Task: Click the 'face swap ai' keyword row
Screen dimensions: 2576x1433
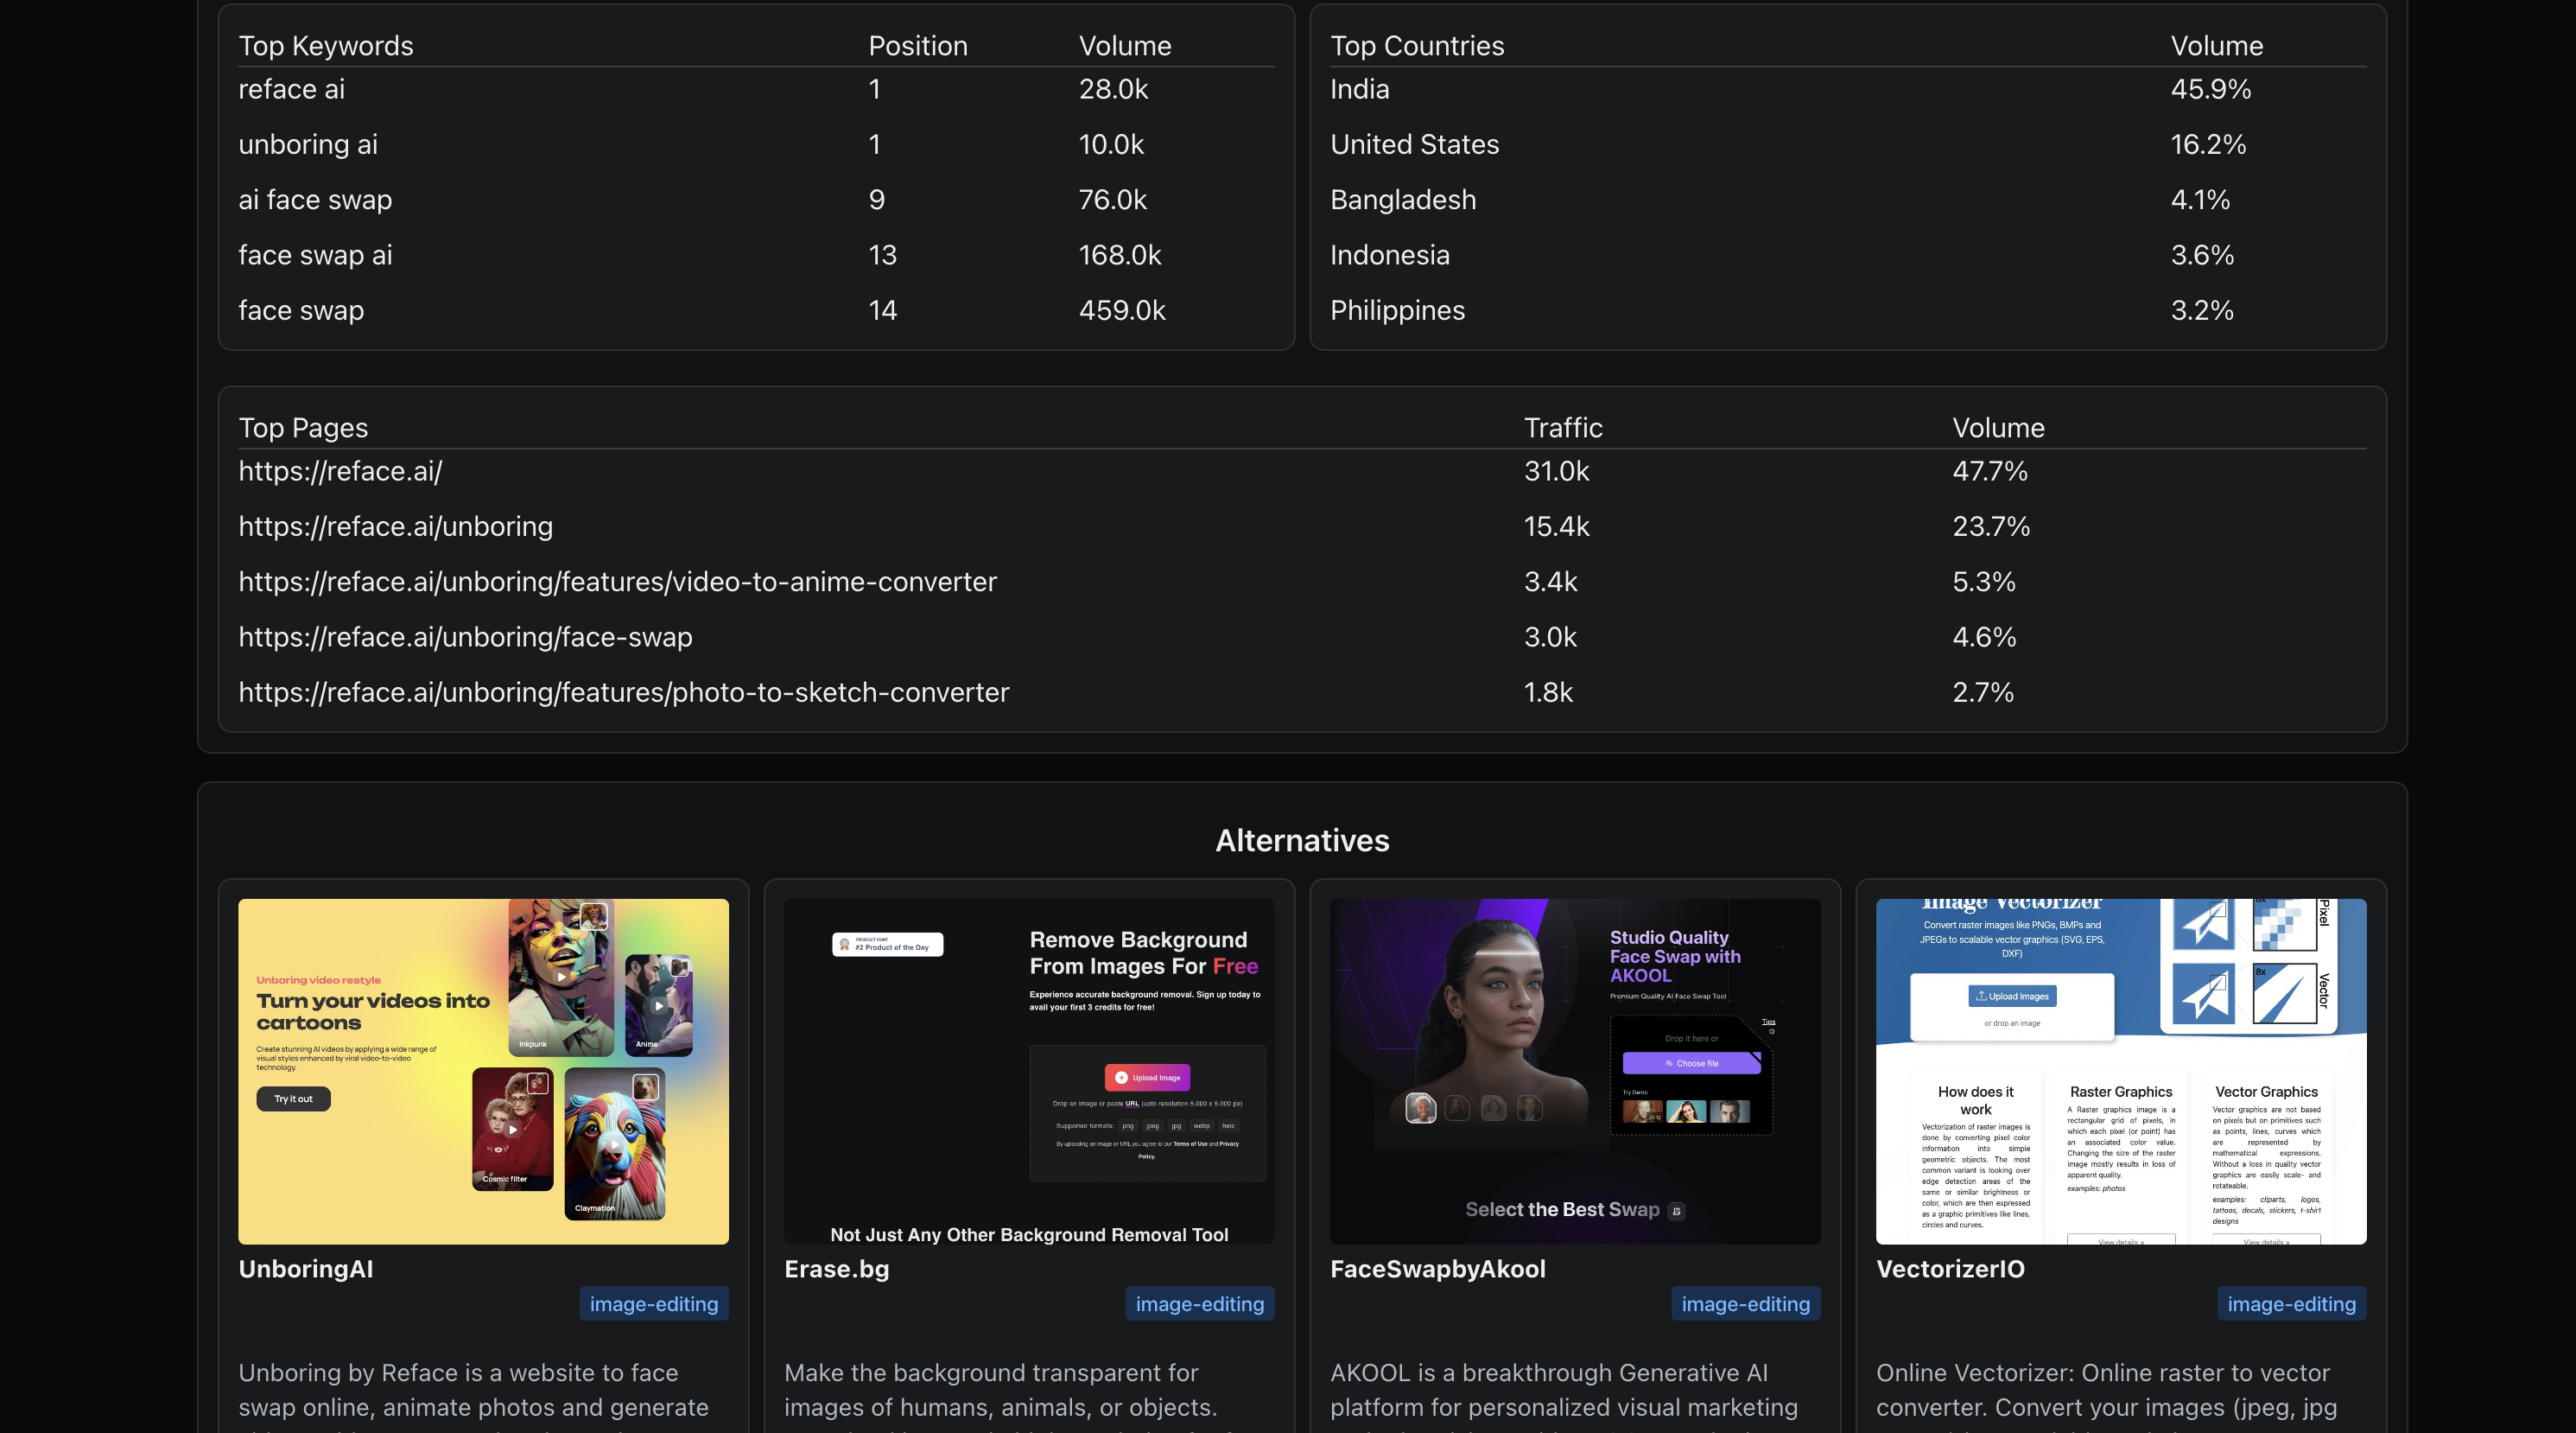Action: pos(315,255)
